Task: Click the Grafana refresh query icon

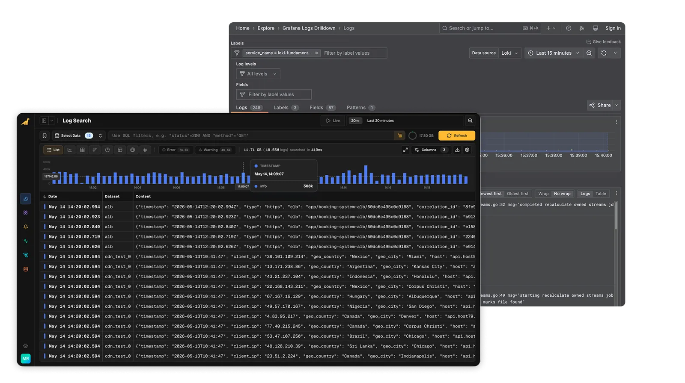Action: 604,53
